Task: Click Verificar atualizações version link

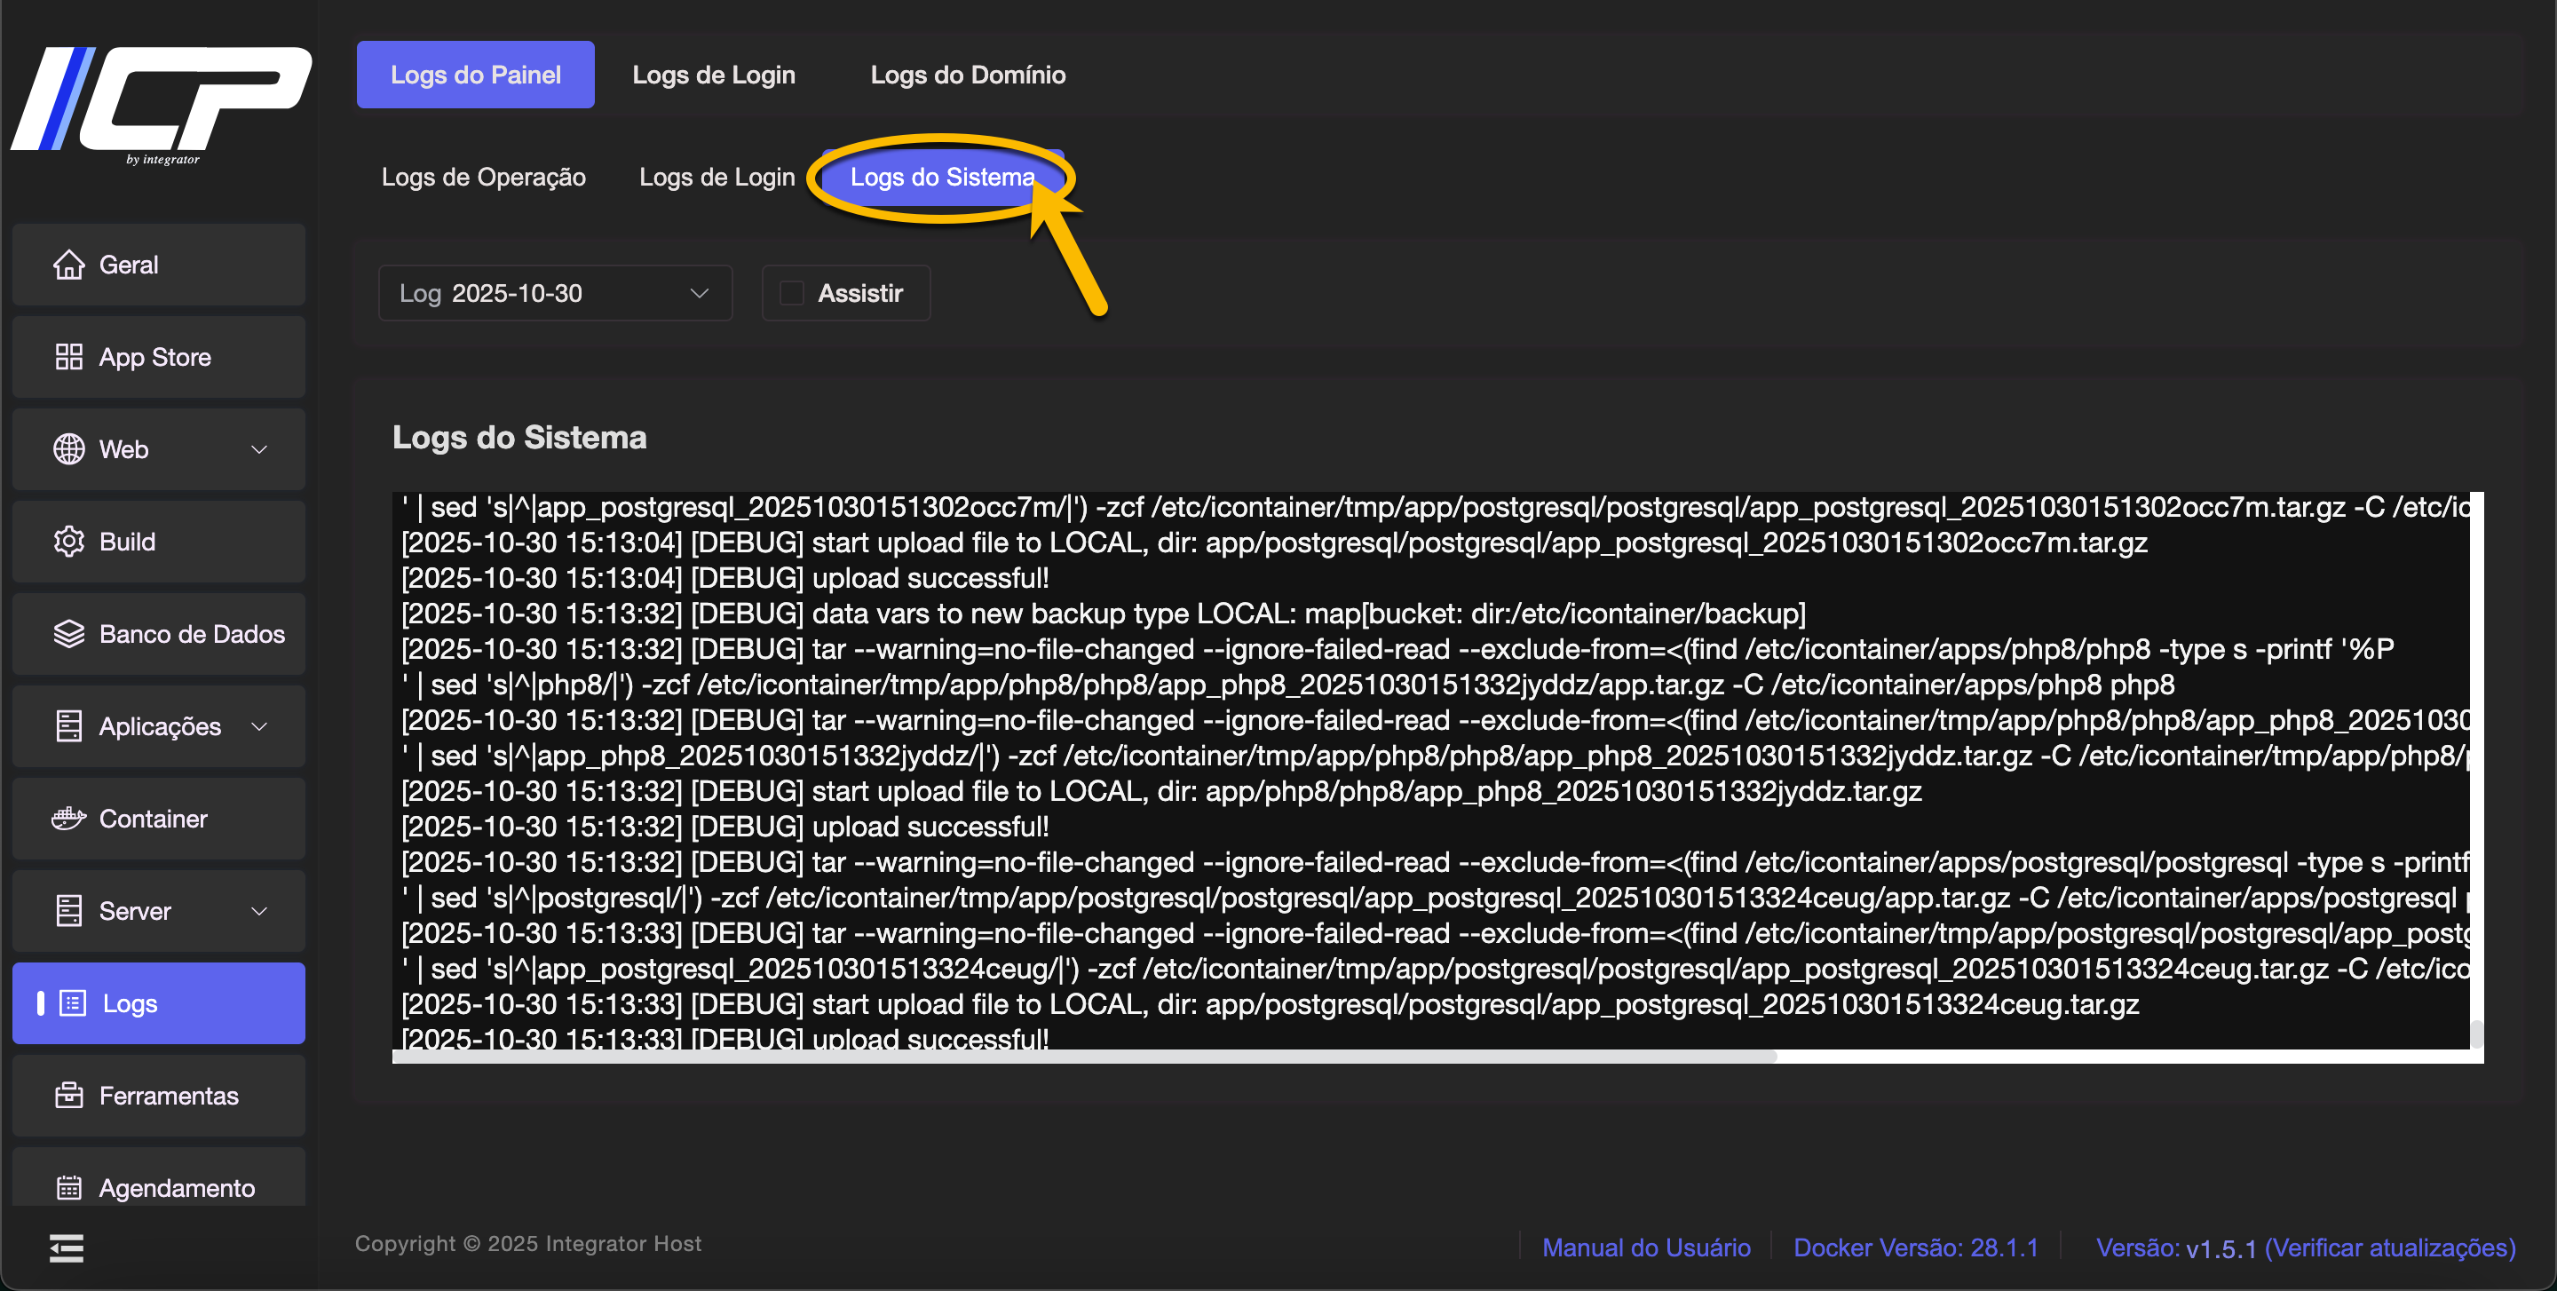Action: point(2389,1247)
